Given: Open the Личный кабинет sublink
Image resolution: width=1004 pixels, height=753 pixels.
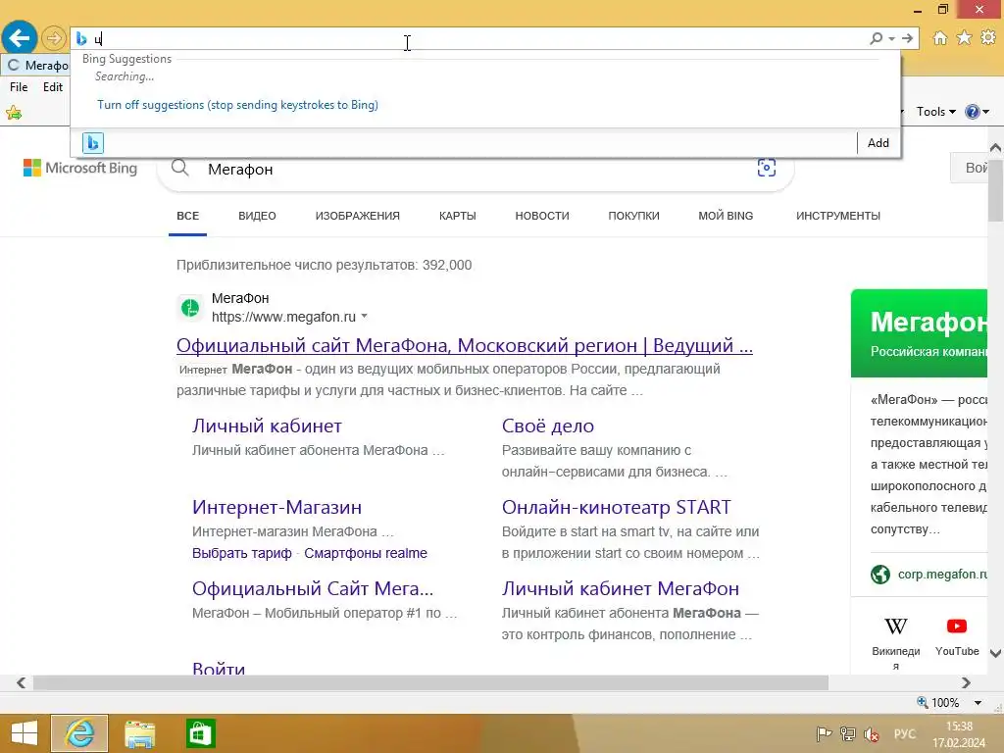Looking at the screenshot, I should [x=267, y=426].
